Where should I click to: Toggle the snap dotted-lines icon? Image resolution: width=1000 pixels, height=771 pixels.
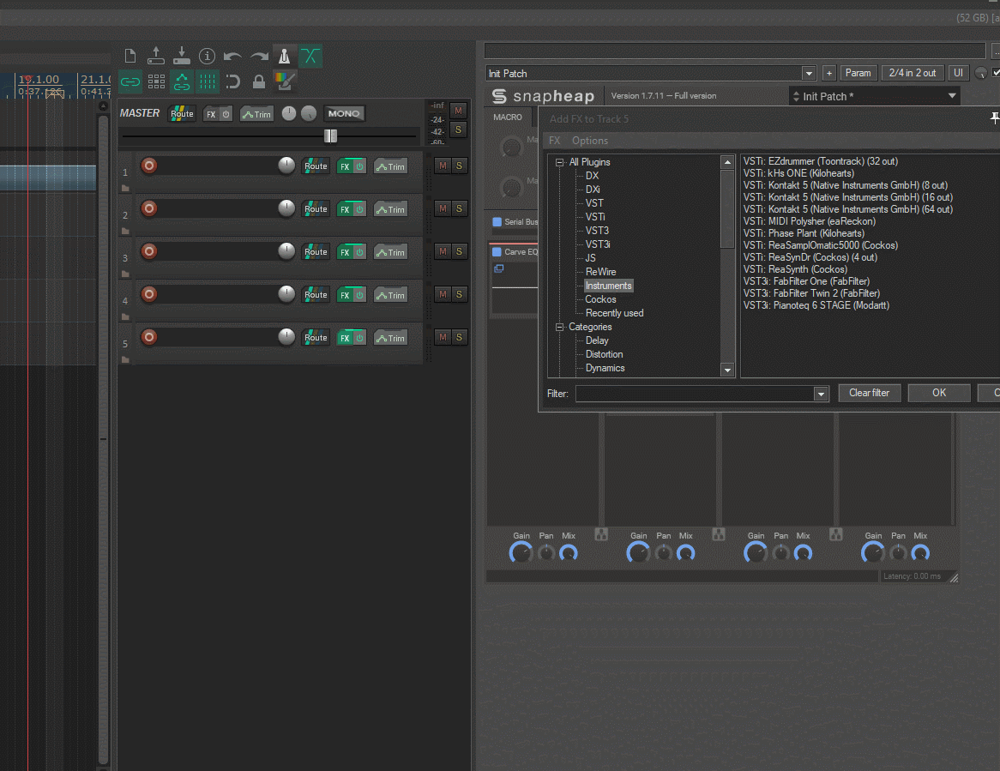coord(208,81)
